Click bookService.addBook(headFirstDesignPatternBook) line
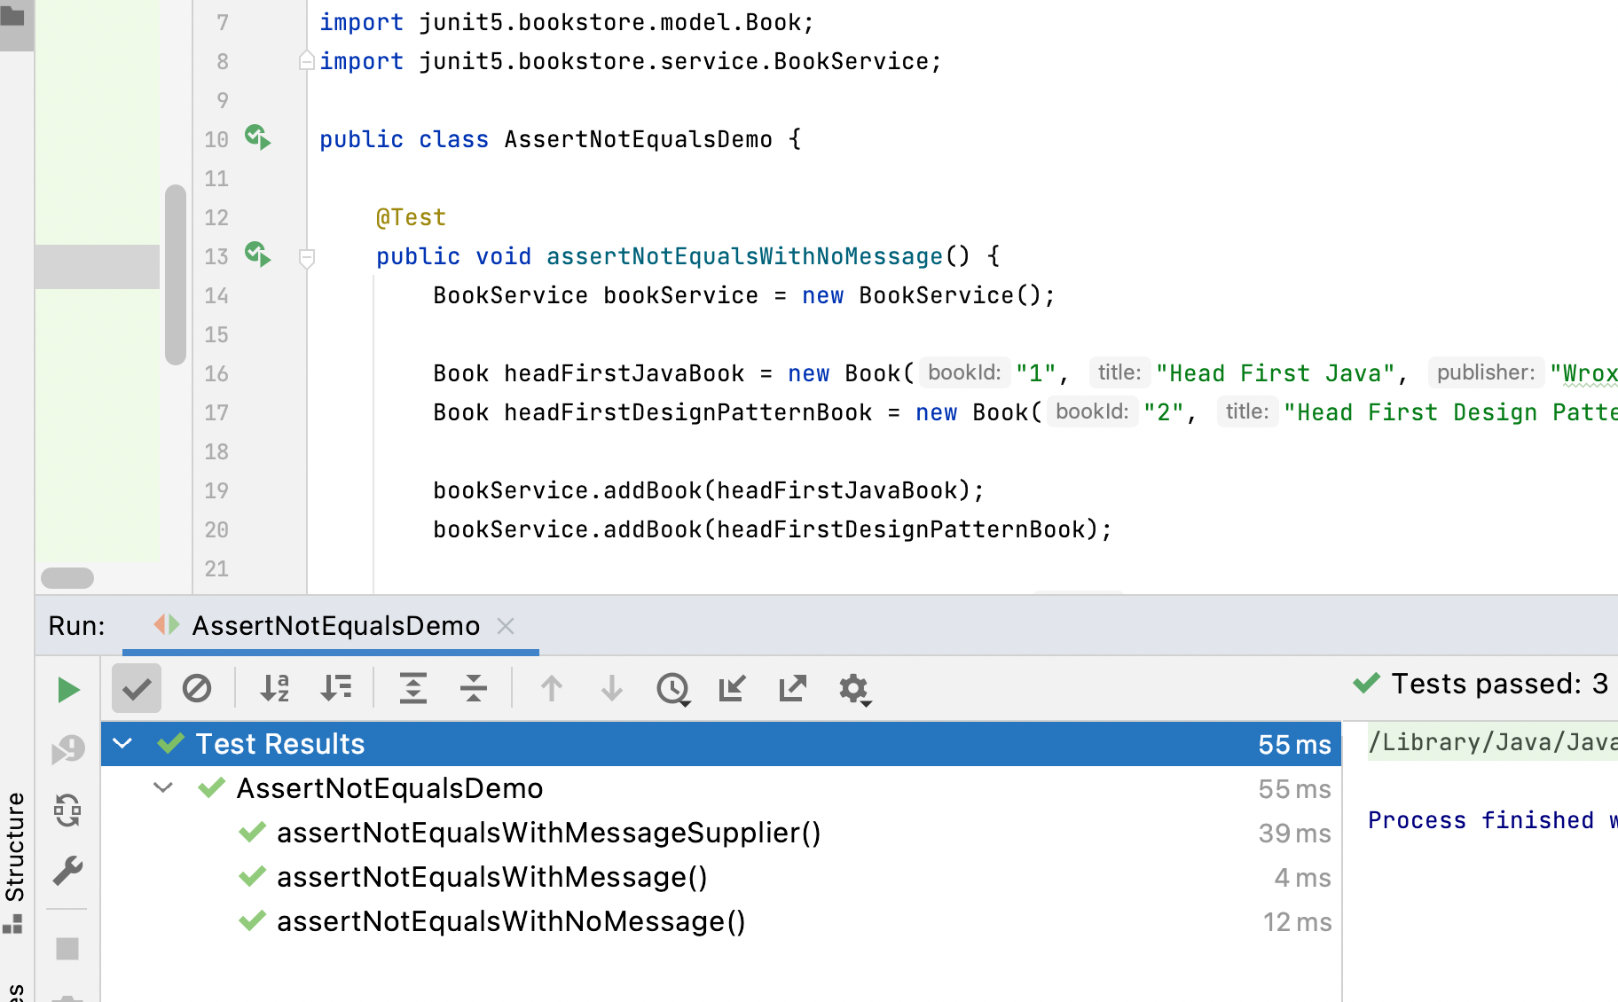The image size is (1618, 1002). 773,529
